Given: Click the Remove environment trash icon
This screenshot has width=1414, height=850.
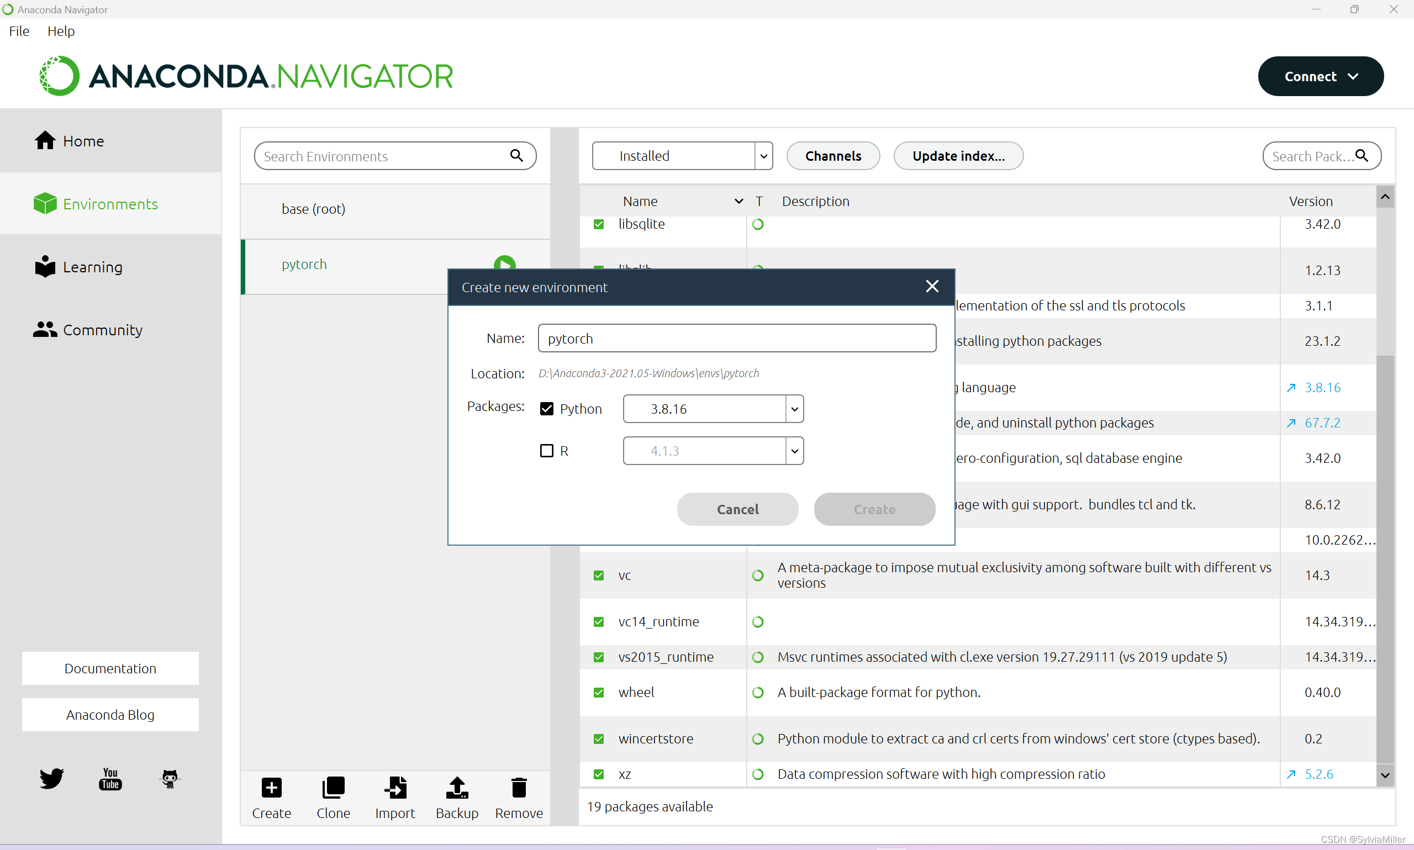Looking at the screenshot, I should point(519,788).
